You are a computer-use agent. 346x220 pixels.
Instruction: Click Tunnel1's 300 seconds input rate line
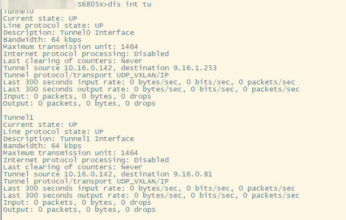point(149,188)
